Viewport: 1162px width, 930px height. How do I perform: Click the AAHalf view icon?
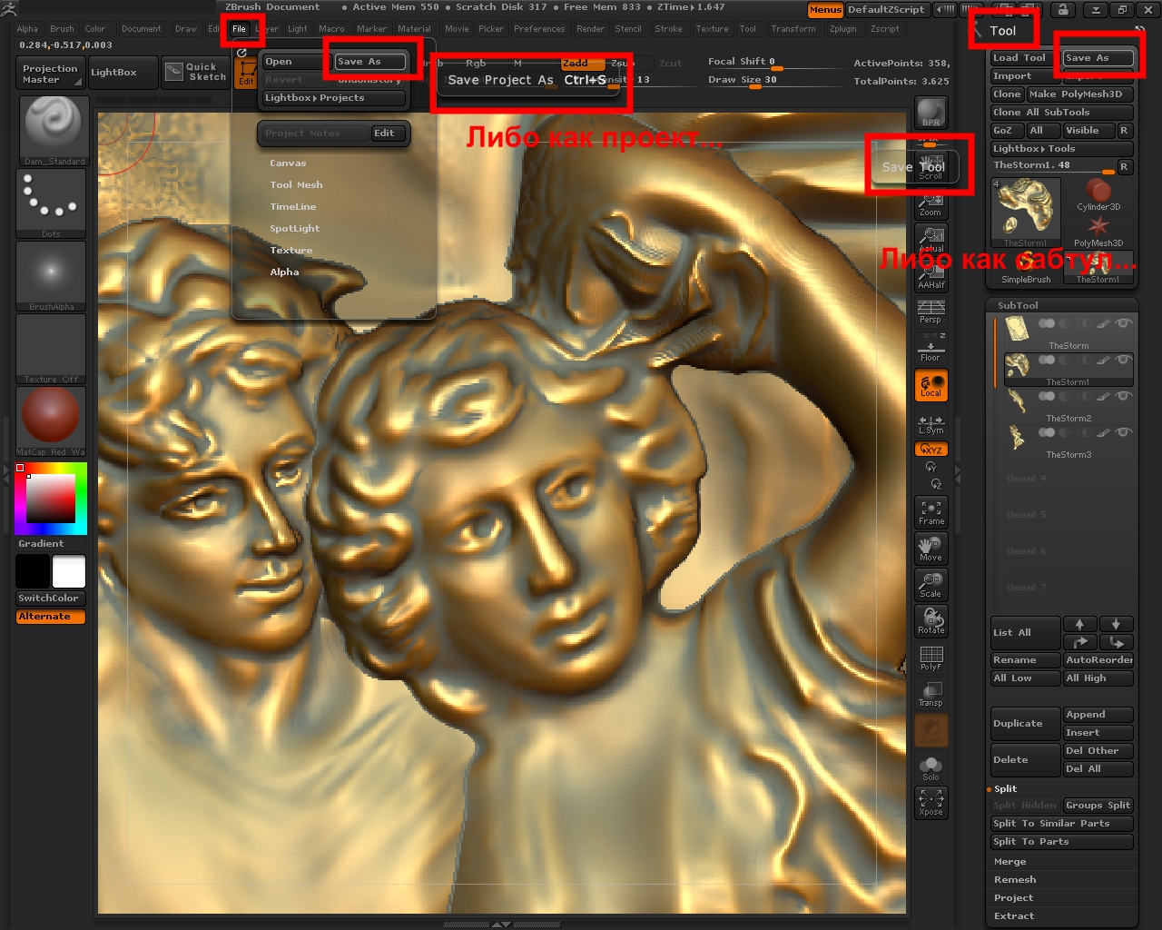(931, 276)
